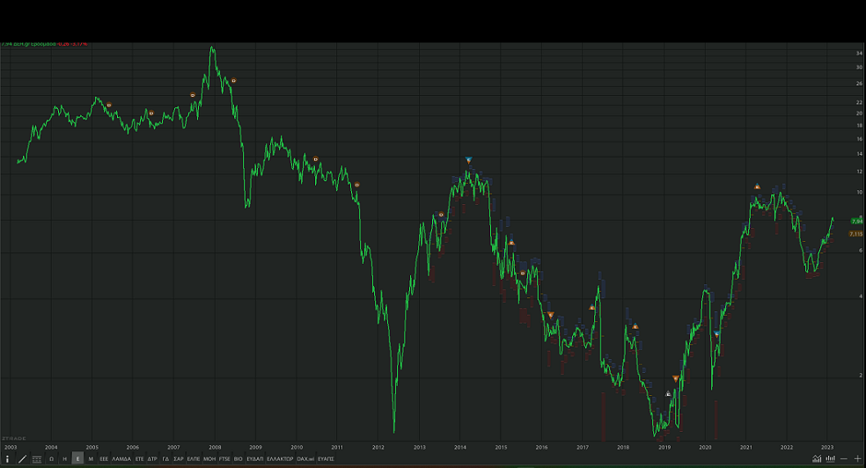The width and height of the screenshot is (866, 468).
Task: Select the weekly E timeframe
Action: (x=77, y=458)
